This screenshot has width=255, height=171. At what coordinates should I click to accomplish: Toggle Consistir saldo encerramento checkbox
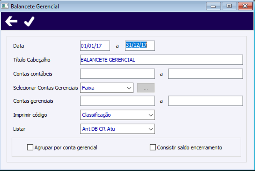(153, 148)
